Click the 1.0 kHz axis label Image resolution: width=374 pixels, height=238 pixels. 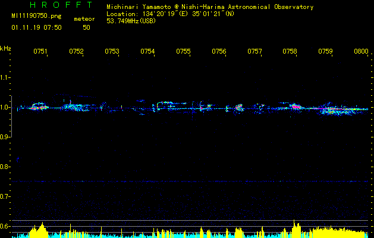pyautogui.click(x=4, y=107)
